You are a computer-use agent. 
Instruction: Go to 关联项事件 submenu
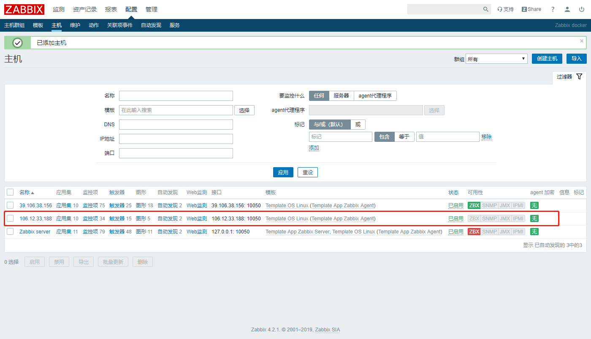120,25
